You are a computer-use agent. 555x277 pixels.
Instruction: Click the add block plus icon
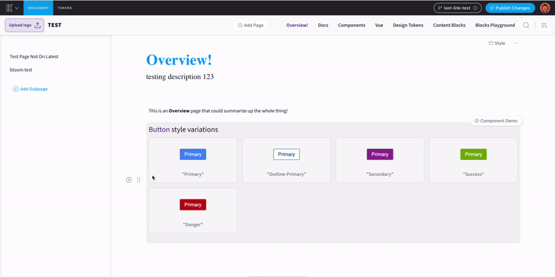pyautogui.click(x=129, y=180)
